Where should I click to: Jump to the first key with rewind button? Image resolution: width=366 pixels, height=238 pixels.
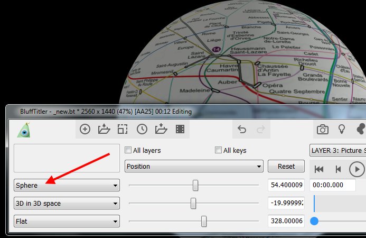319,169
